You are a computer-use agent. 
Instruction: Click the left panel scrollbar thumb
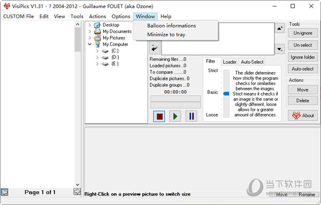click(78, 40)
